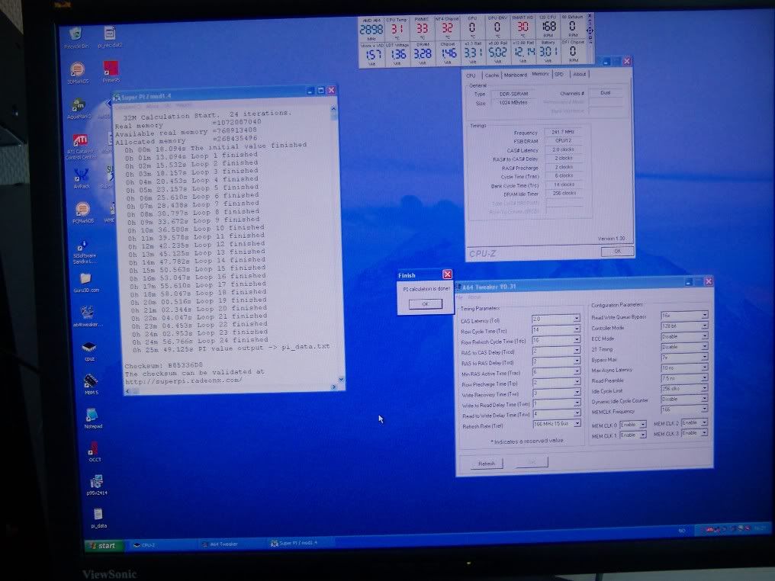Click the move handle on sensor dashboard
This screenshot has width=775, height=581.
pyautogui.click(x=590, y=30)
